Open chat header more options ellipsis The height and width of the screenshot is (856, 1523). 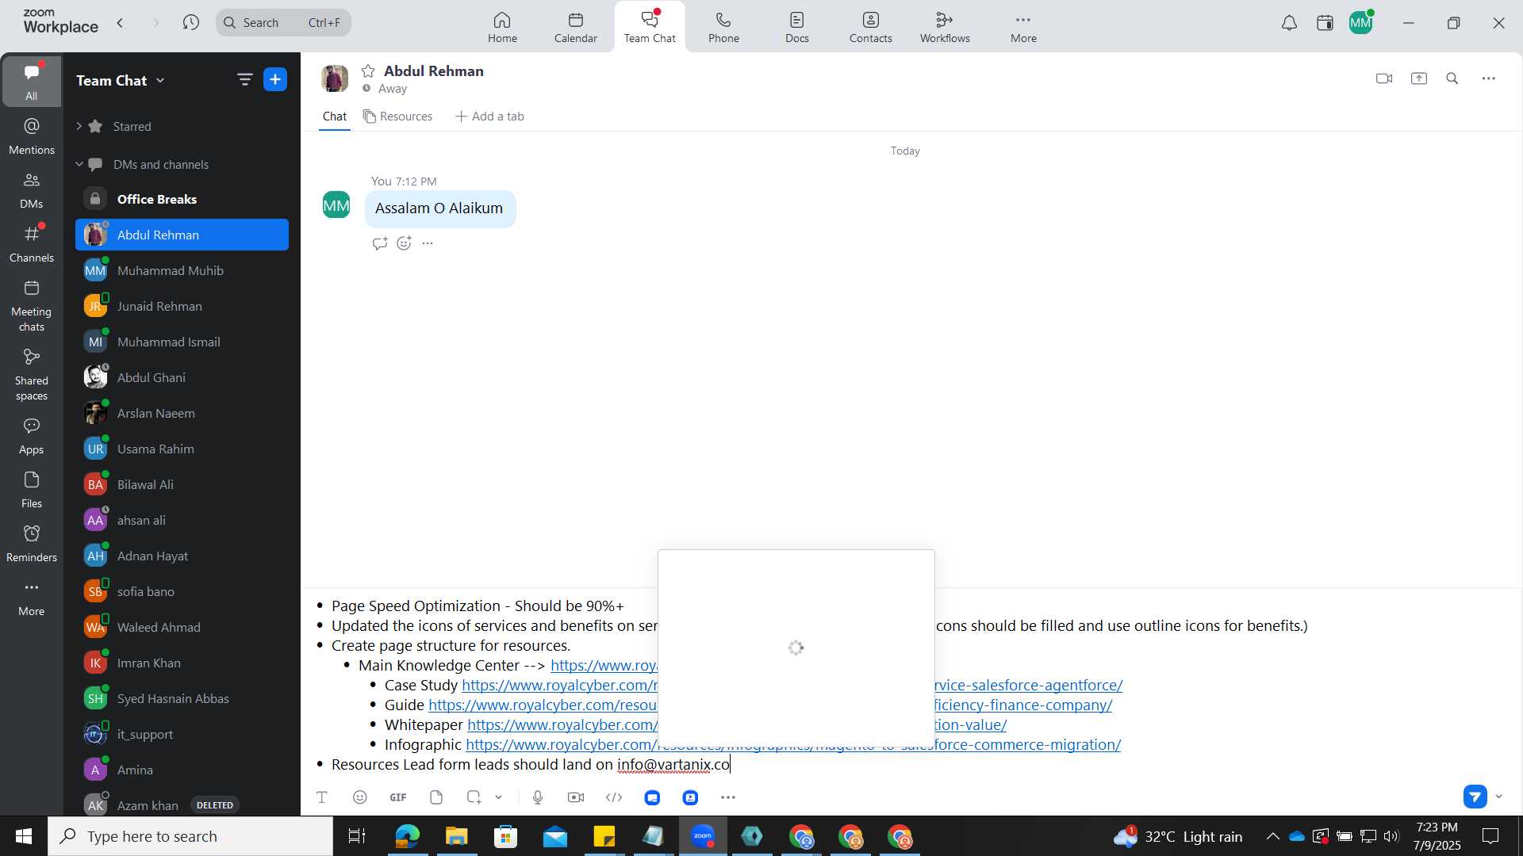point(1489,78)
